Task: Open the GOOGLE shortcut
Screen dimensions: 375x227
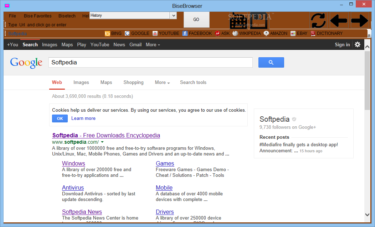Action: 137,33
